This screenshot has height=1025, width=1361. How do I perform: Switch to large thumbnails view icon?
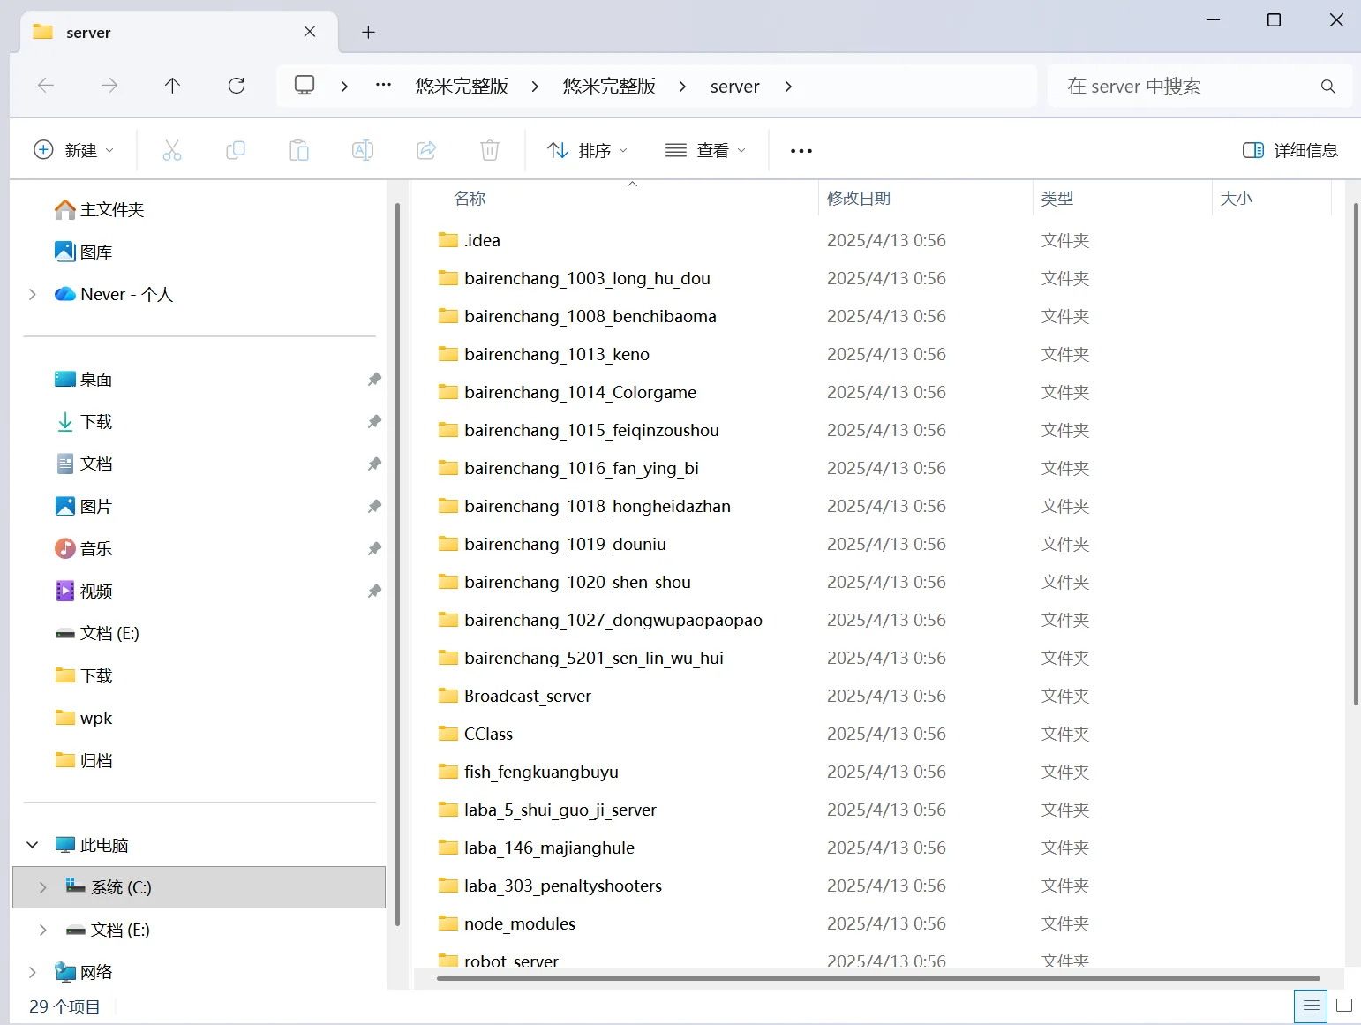pyautogui.click(x=1344, y=1006)
